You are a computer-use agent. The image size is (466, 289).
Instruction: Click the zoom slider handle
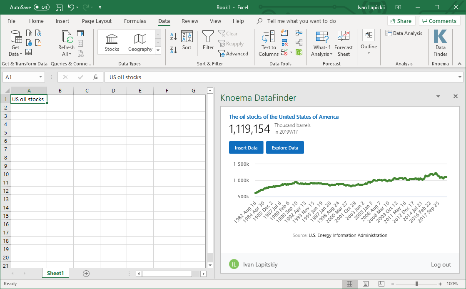pyautogui.click(x=417, y=284)
